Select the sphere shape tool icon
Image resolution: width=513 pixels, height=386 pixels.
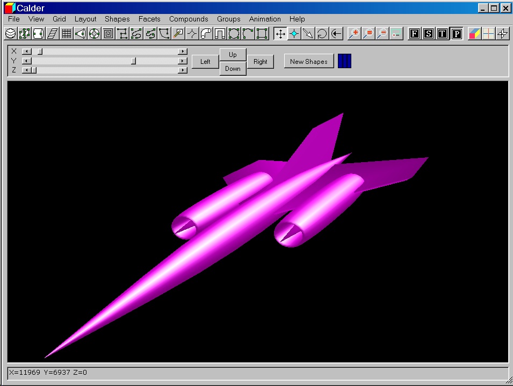[10, 34]
